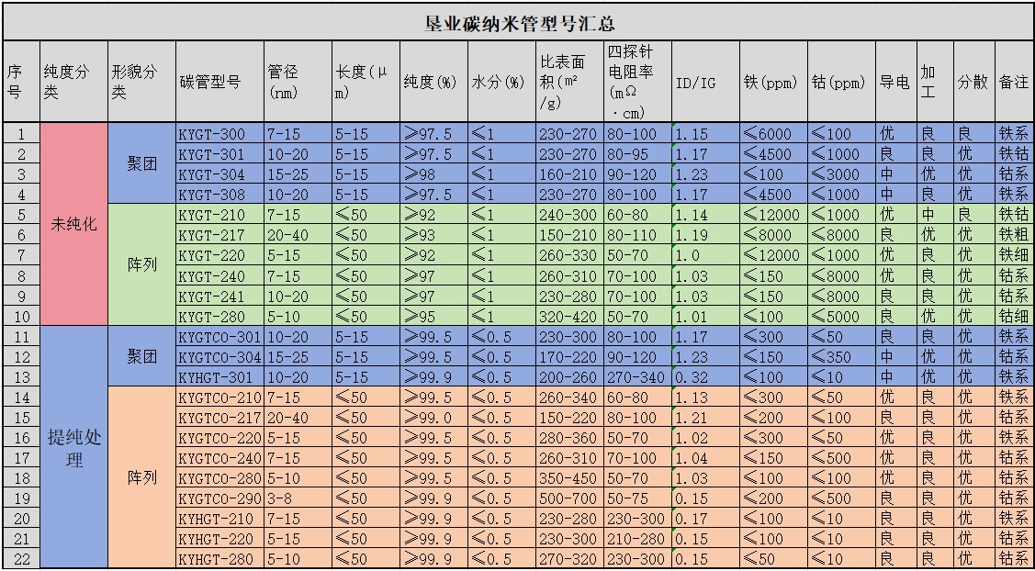Click the model cell KYGT-308
The width and height of the screenshot is (1035, 571).
tap(219, 194)
